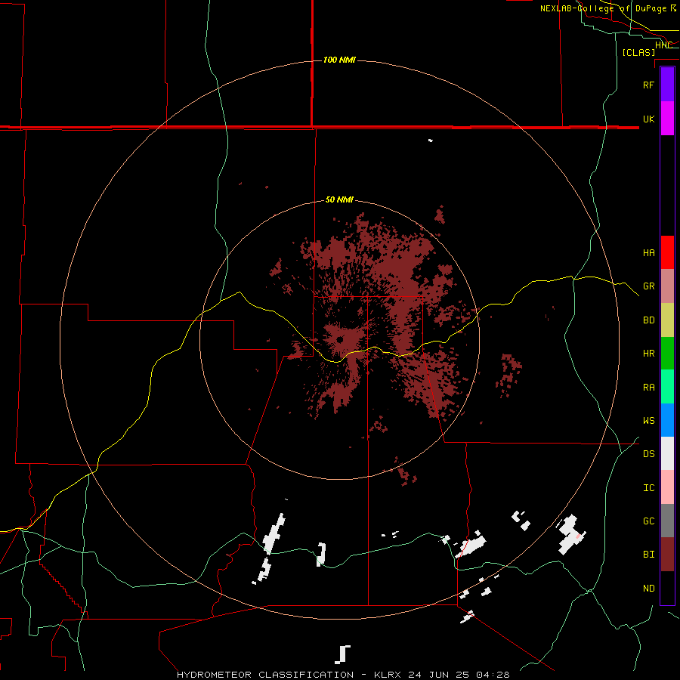
Task: Click the BI dark red legend swatch
Action: 667,555
